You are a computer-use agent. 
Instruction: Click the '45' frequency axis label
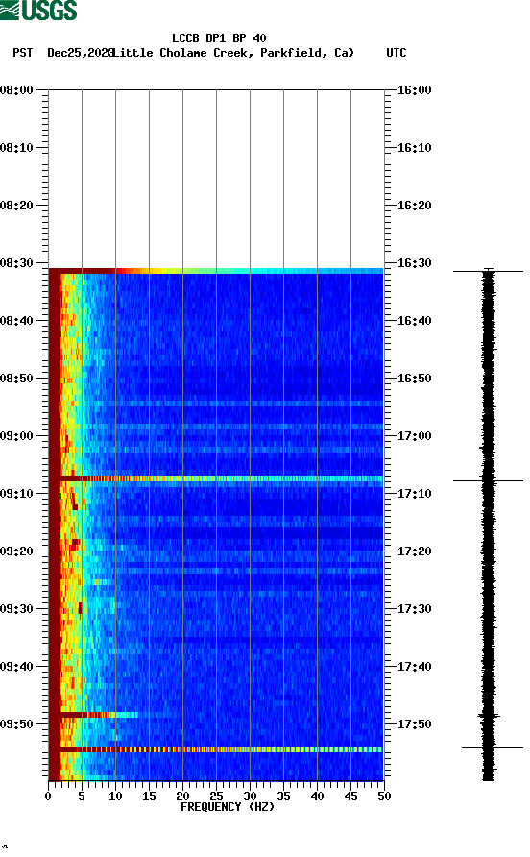[350, 796]
